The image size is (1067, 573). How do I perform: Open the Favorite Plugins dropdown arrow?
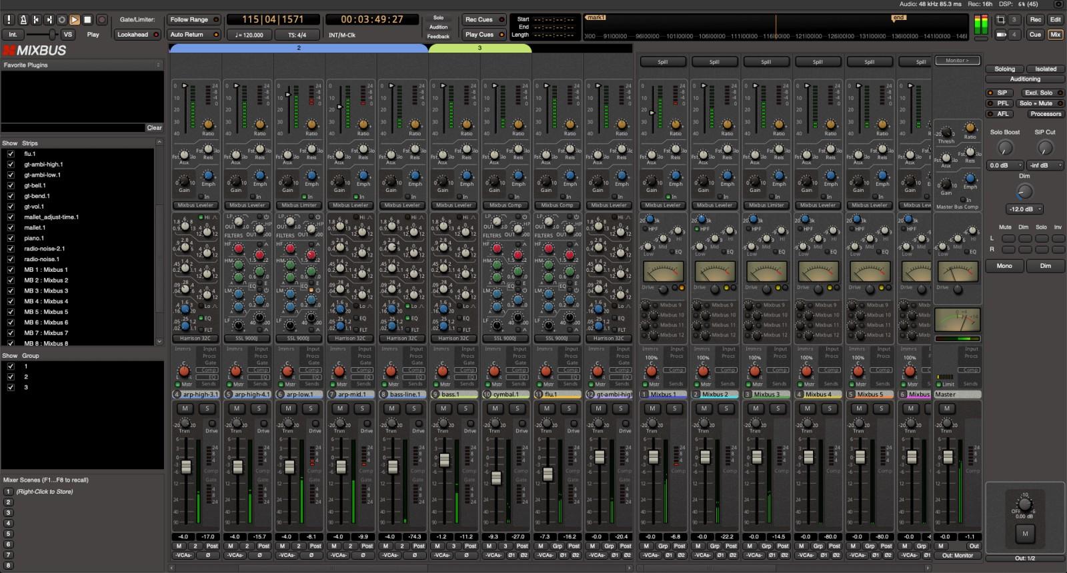[158, 65]
